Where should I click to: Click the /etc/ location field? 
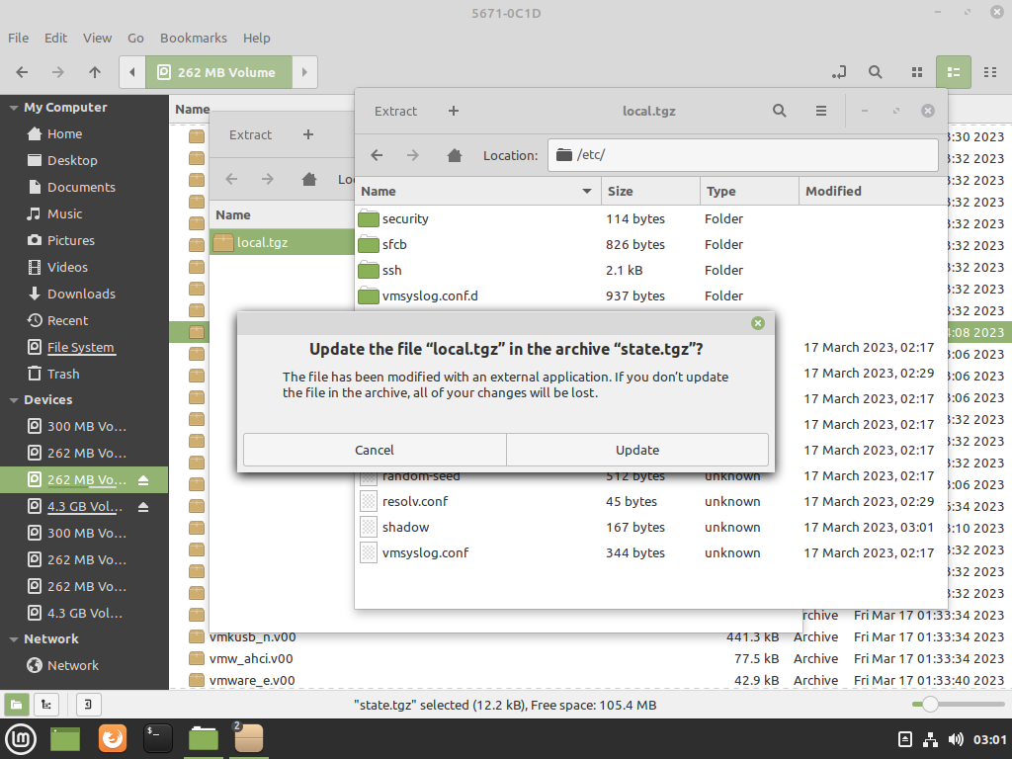[x=743, y=155]
